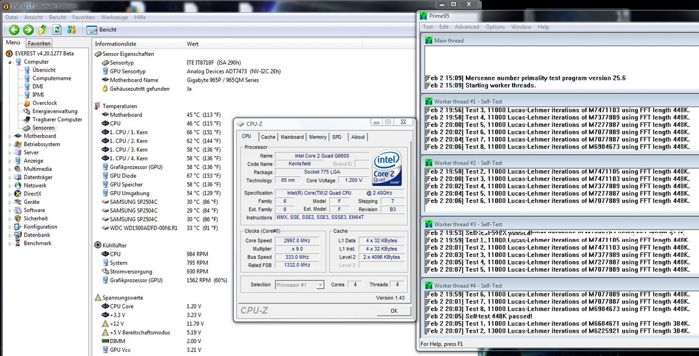Open the Ansicht menu in EVEREST
Viewport: 699px width, 356px height.
[34, 17]
